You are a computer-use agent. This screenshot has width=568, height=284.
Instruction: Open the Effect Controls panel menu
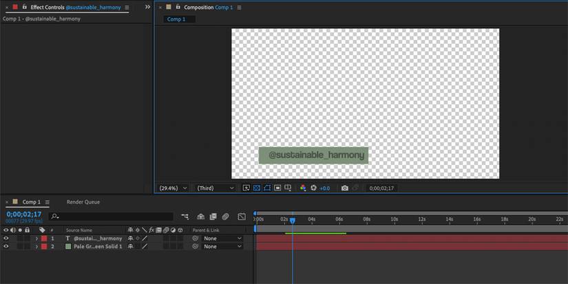click(x=127, y=8)
